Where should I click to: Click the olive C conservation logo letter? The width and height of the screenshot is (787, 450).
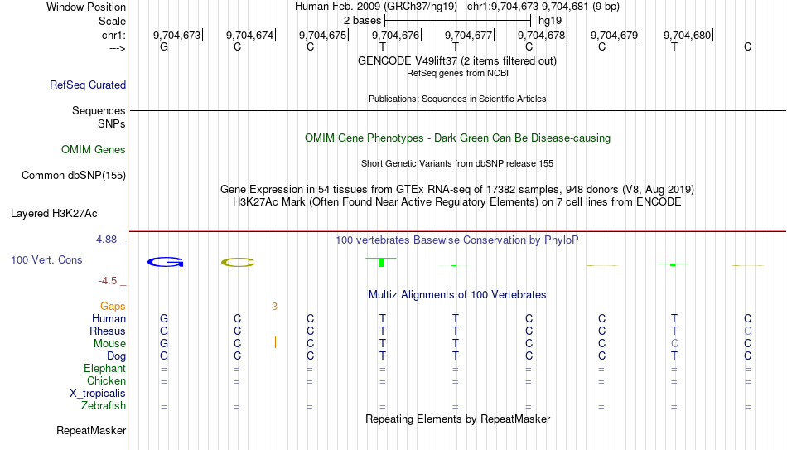click(x=238, y=262)
